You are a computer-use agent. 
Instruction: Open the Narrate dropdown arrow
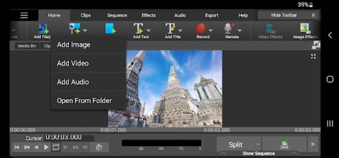[x=240, y=31]
